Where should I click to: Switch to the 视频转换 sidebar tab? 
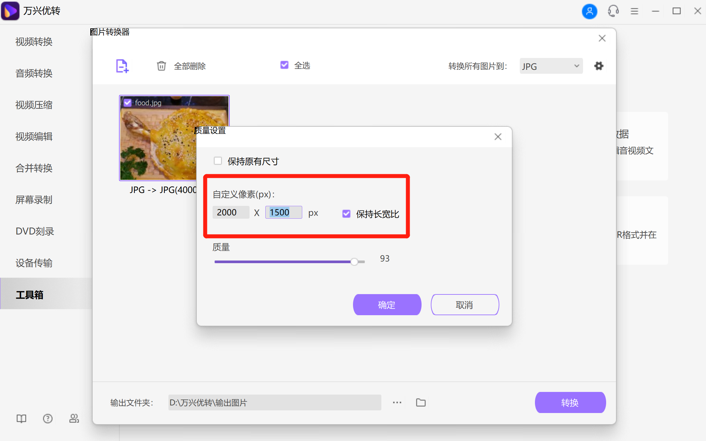(x=34, y=41)
